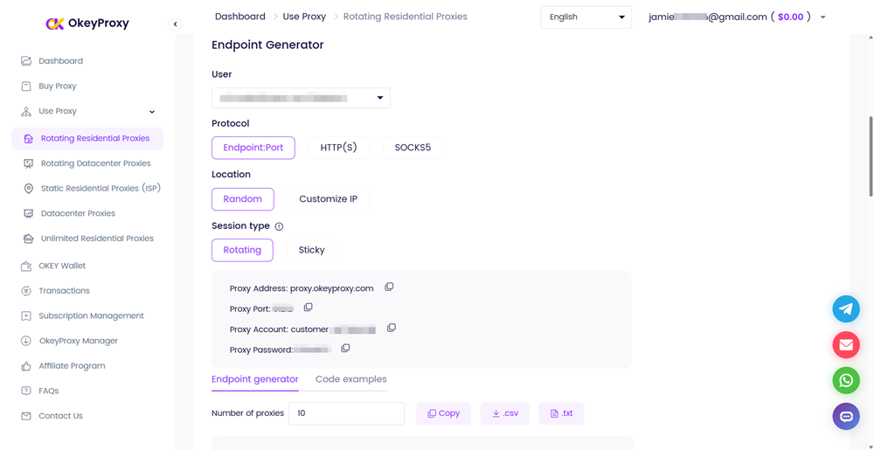This screenshot has height=450, width=874.
Task: Click the Dashboard chart icon
Action: (x=25, y=60)
